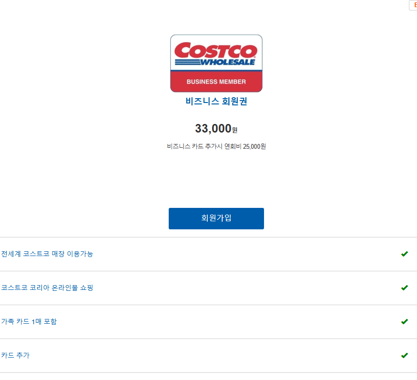The width and height of the screenshot is (417, 380).
Task: Open the 전세계 코스트코 매장 이용가능 link
Action: click(x=47, y=254)
